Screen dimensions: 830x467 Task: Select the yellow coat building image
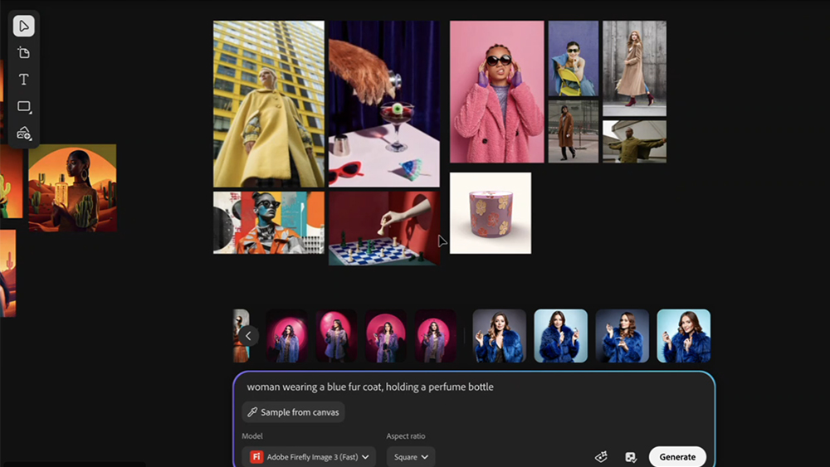click(269, 105)
